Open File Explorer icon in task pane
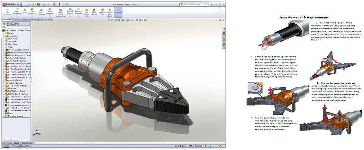364x150 pixels. (x=224, y=37)
